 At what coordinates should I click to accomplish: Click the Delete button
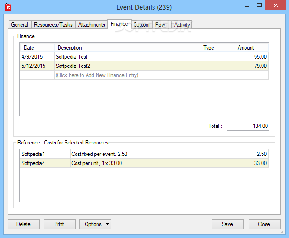coord(24,224)
